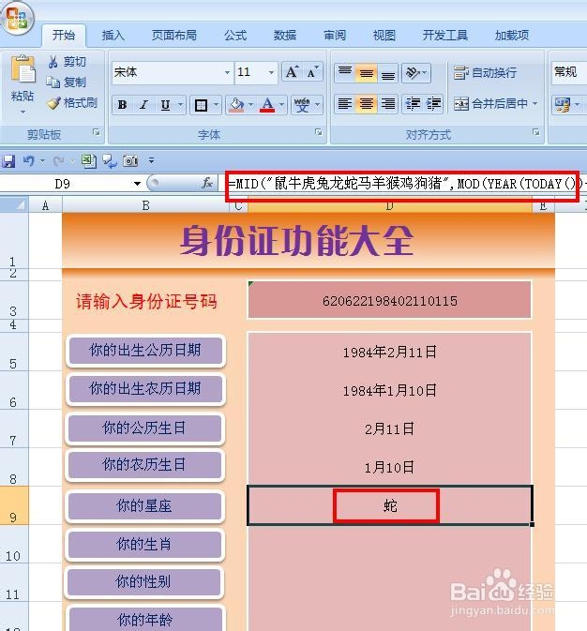Click the 你的星座 button
Image resolution: width=587 pixels, height=631 pixels.
[144, 506]
